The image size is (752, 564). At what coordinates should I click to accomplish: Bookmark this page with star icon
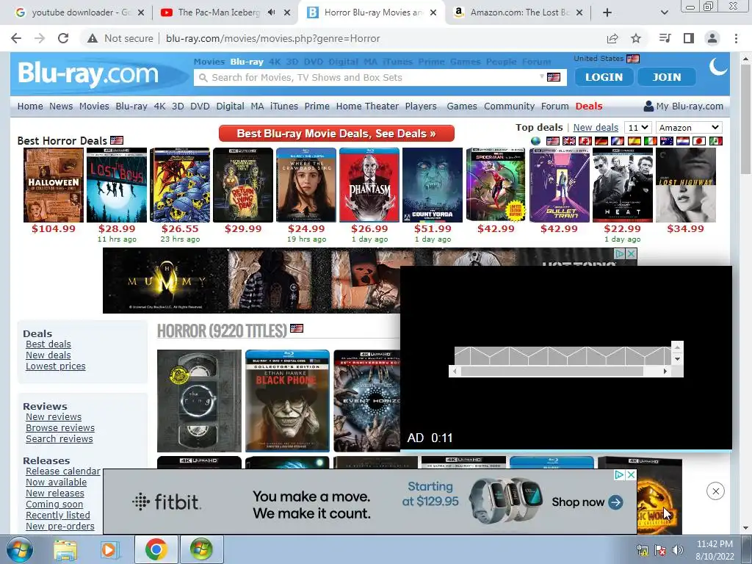[x=636, y=38]
